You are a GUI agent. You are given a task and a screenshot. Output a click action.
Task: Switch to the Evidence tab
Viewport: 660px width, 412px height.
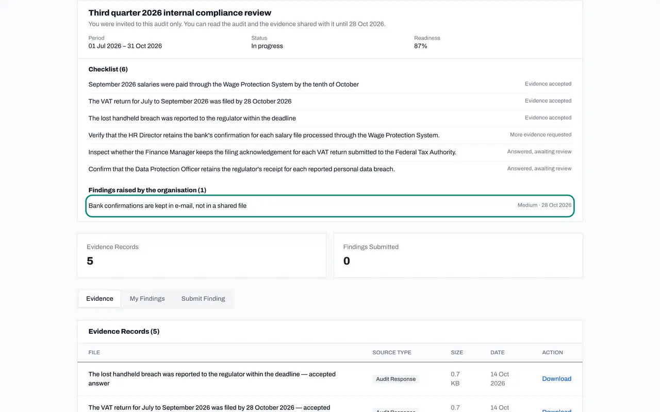[x=100, y=299]
